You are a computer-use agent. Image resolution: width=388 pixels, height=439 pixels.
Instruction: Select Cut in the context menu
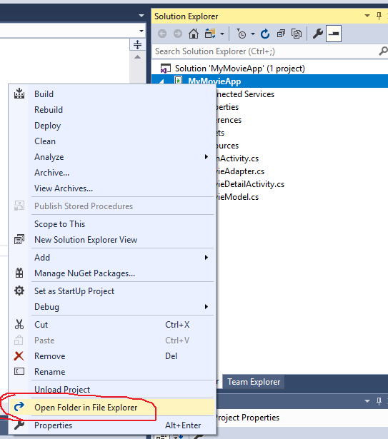[112, 325]
